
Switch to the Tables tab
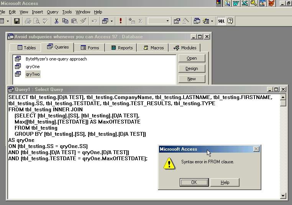26,48
